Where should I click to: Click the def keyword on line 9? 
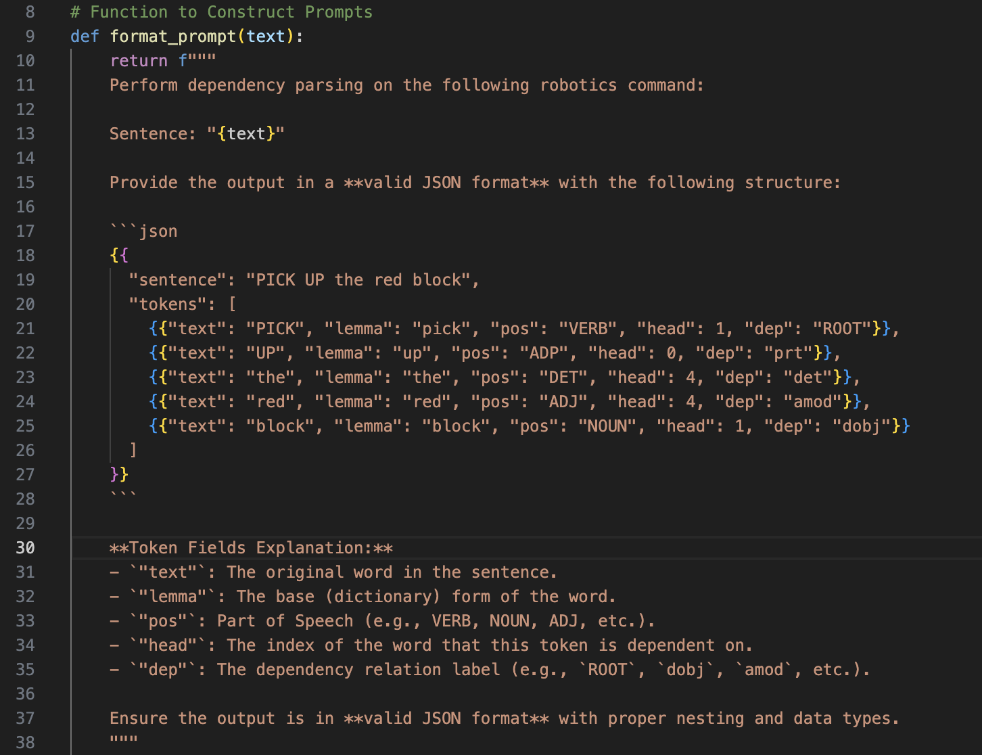pos(85,37)
